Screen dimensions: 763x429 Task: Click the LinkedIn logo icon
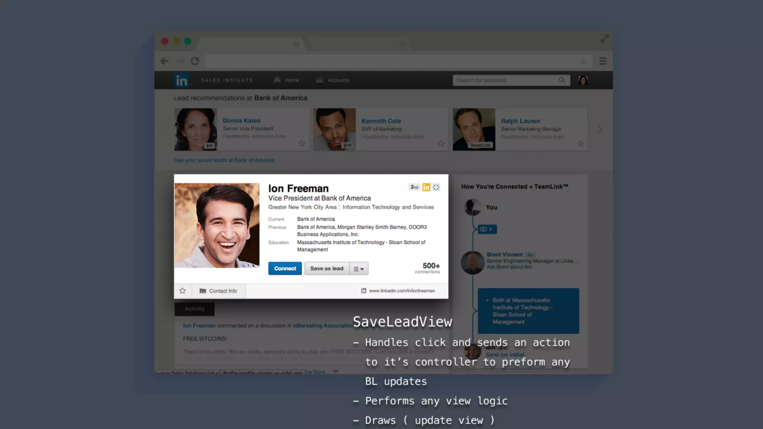(182, 80)
